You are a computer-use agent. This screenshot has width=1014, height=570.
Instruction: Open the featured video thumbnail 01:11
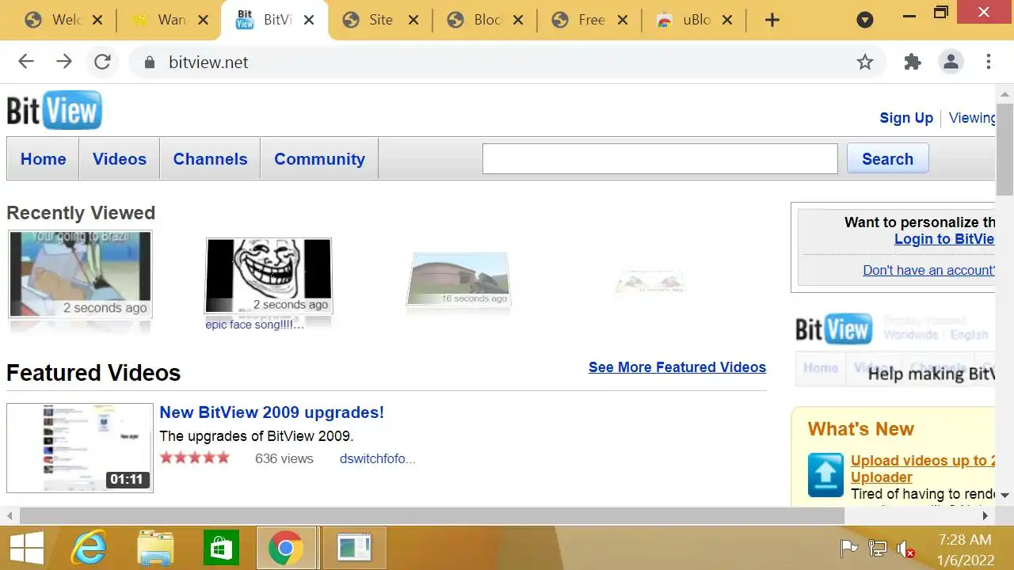pyautogui.click(x=80, y=448)
